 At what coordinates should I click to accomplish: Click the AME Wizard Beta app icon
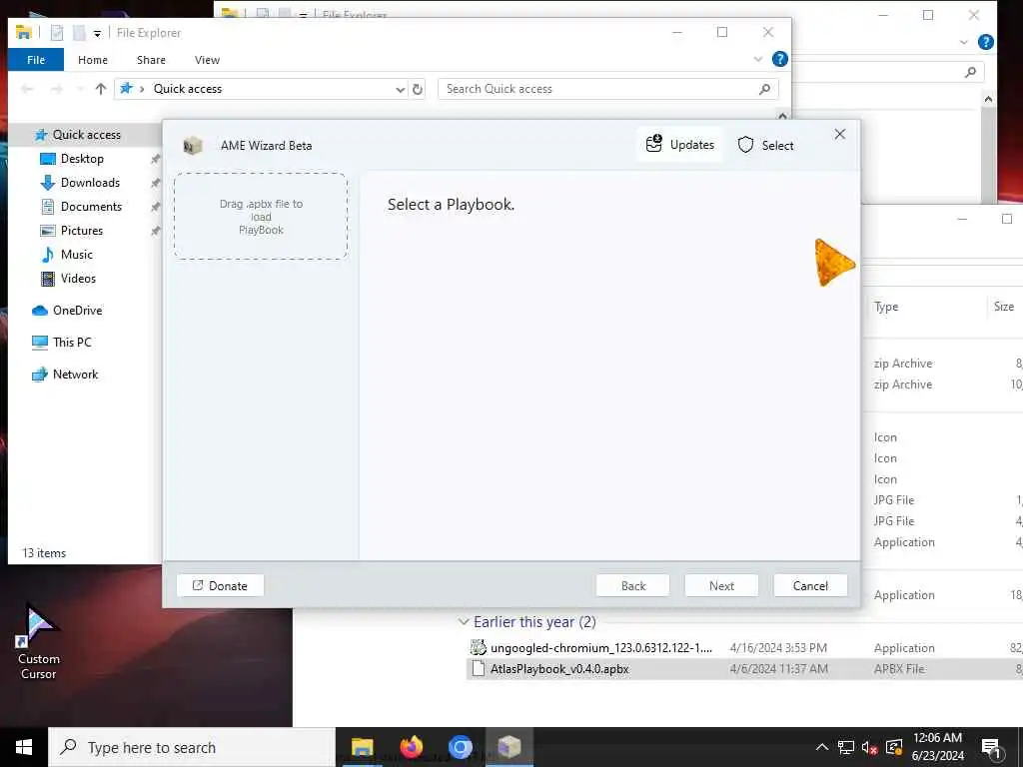click(x=192, y=146)
